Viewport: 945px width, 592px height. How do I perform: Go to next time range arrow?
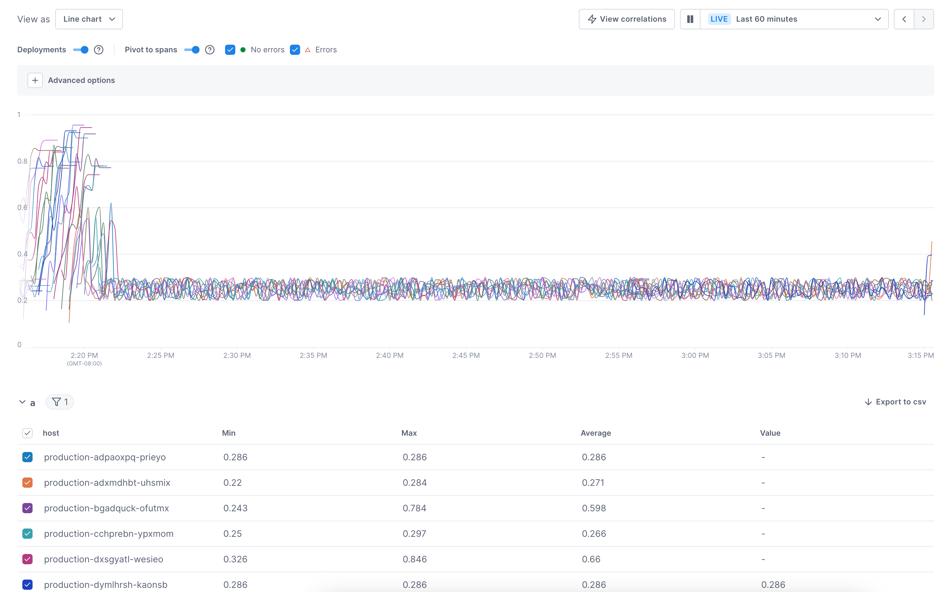924,19
